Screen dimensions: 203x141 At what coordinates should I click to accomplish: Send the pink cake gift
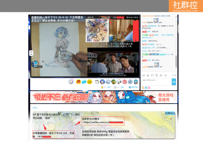[125, 82]
